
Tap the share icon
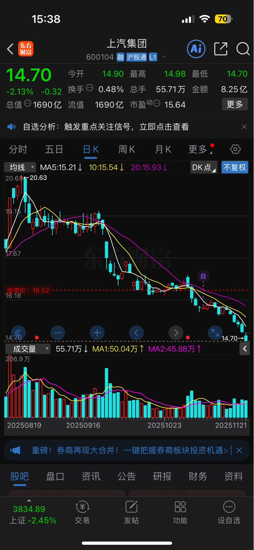pos(221,49)
